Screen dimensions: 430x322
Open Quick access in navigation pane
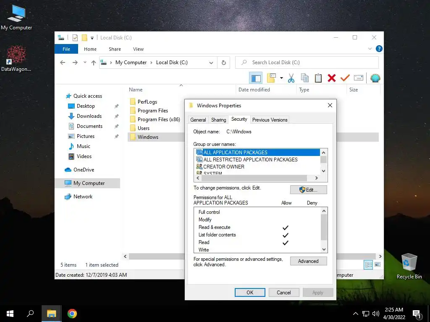87,96
